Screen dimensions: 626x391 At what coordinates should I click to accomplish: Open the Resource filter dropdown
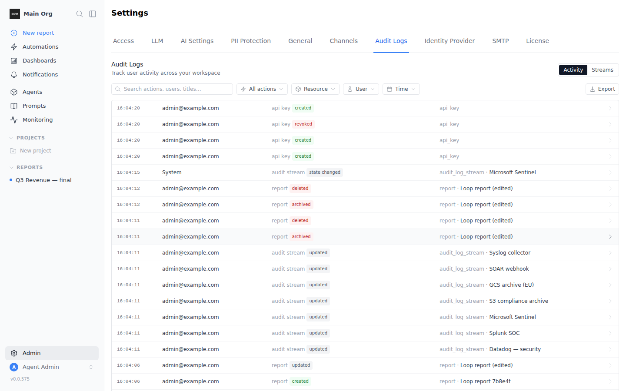tap(315, 89)
